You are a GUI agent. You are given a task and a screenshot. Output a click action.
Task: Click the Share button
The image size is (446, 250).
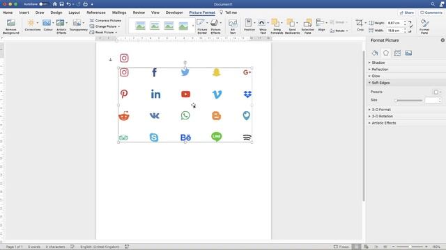(406, 12)
